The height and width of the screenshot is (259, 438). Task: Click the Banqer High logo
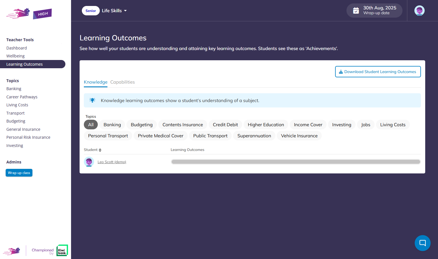pyautogui.click(x=29, y=14)
